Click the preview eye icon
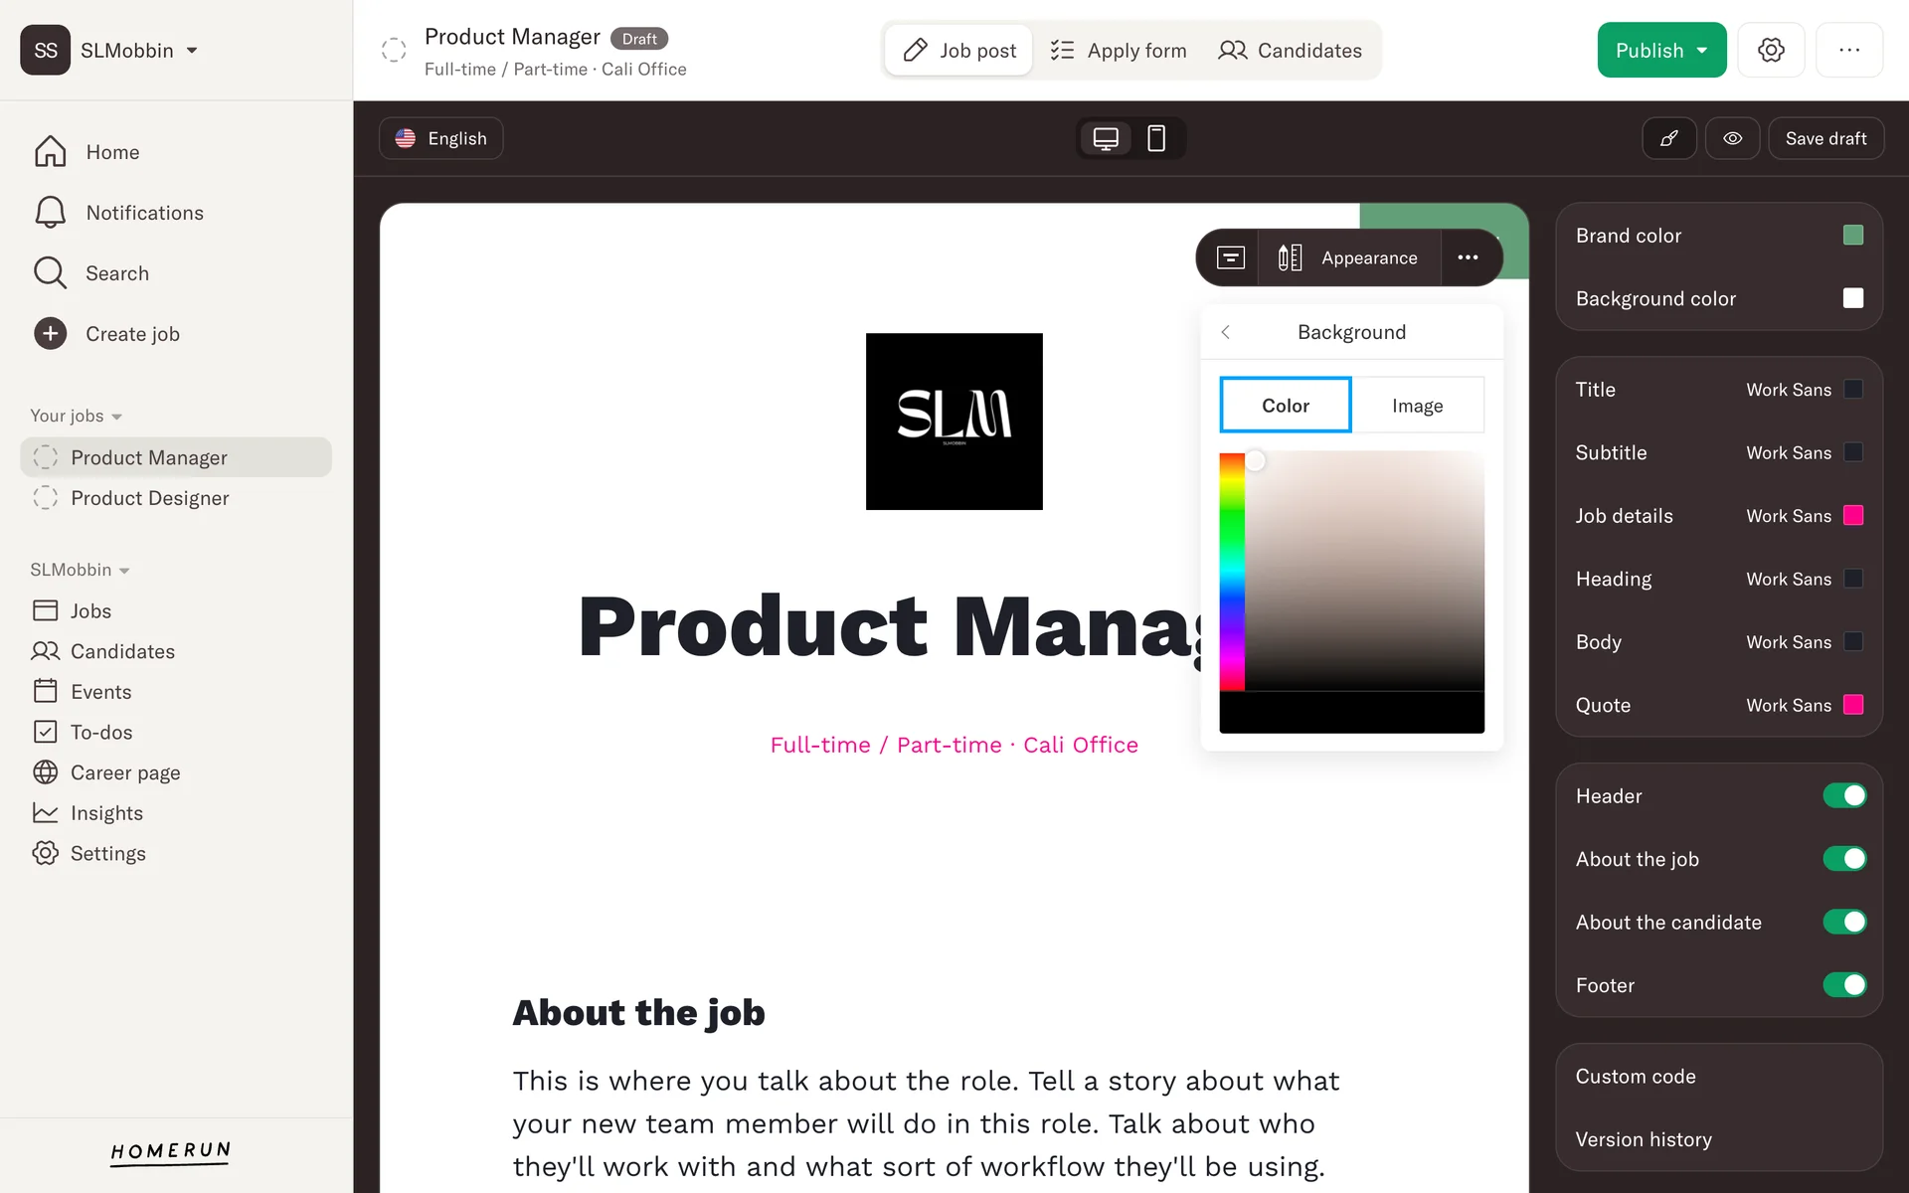This screenshot has width=1909, height=1193. pos(1732,138)
